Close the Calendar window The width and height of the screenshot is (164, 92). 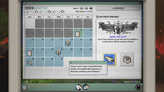pyautogui.click(x=140, y=3)
